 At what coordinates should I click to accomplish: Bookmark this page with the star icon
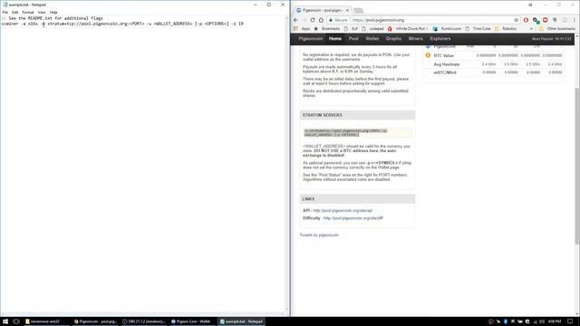(x=516, y=20)
